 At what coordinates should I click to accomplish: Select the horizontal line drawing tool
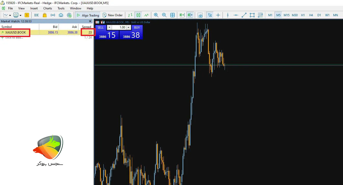pos(236,15)
